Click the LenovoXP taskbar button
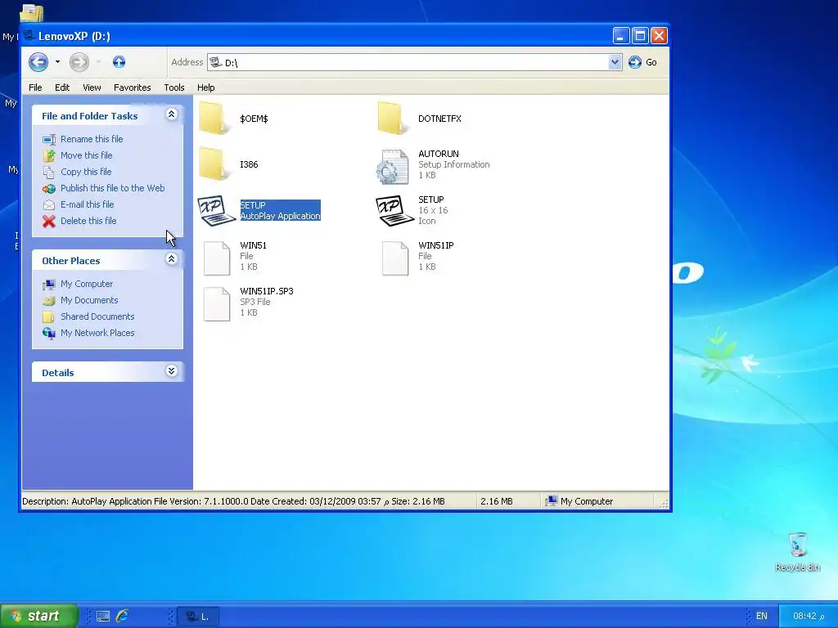The height and width of the screenshot is (628, 838). tap(197, 617)
